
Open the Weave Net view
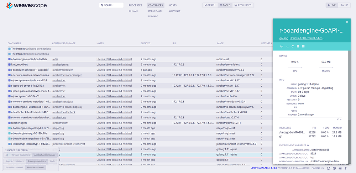coord(174,11)
